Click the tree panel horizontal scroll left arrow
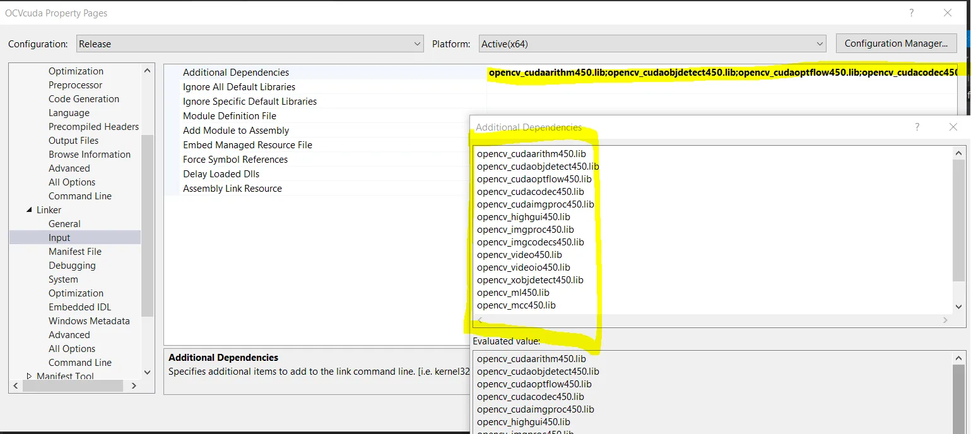Image resolution: width=971 pixels, height=434 pixels. point(16,385)
